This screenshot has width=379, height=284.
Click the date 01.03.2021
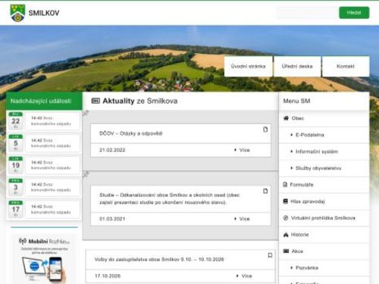[112, 219]
